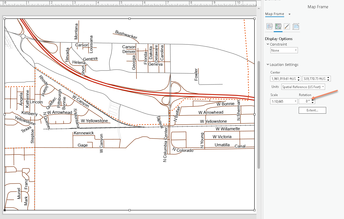Image resolution: width=344 pixels, height=219 pixels.
Task: Collapse the Constraint subsection
Action: (x=268, y=44)
